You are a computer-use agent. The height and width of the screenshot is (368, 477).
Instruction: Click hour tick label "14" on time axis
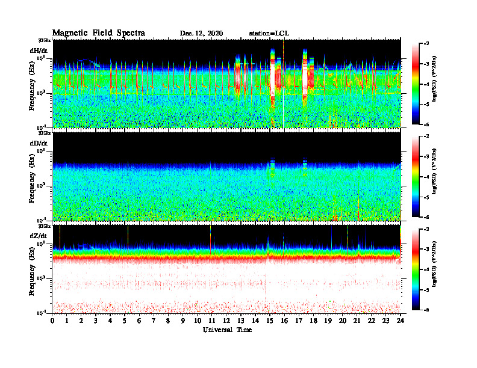coord(255,321)
